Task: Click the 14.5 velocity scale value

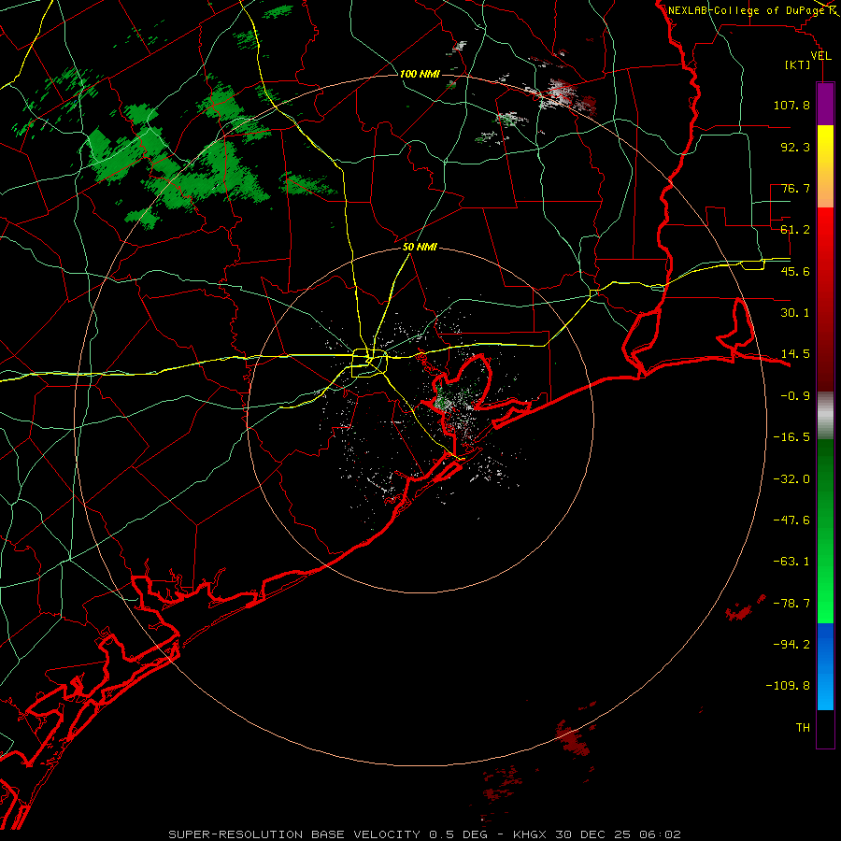Action: 795,354
